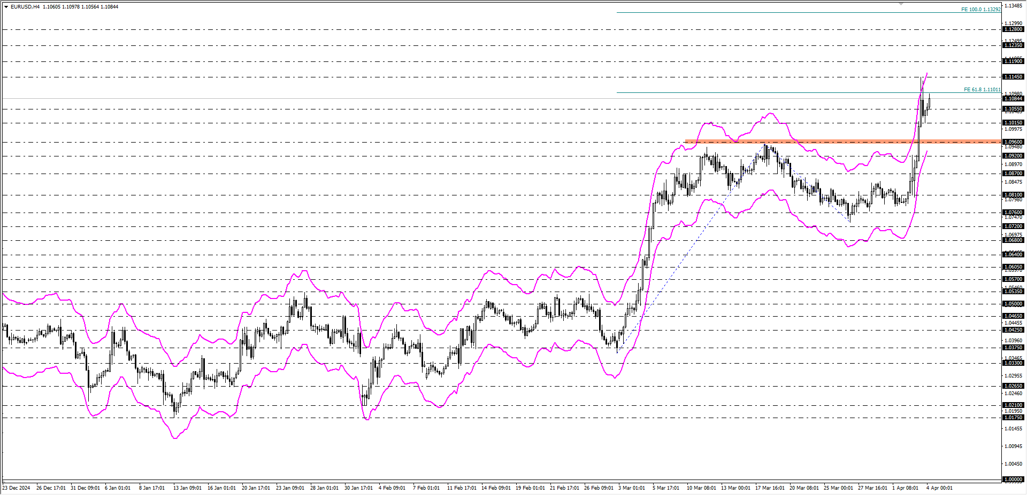Click the 1.08700 price level label

click(1013, 174)
